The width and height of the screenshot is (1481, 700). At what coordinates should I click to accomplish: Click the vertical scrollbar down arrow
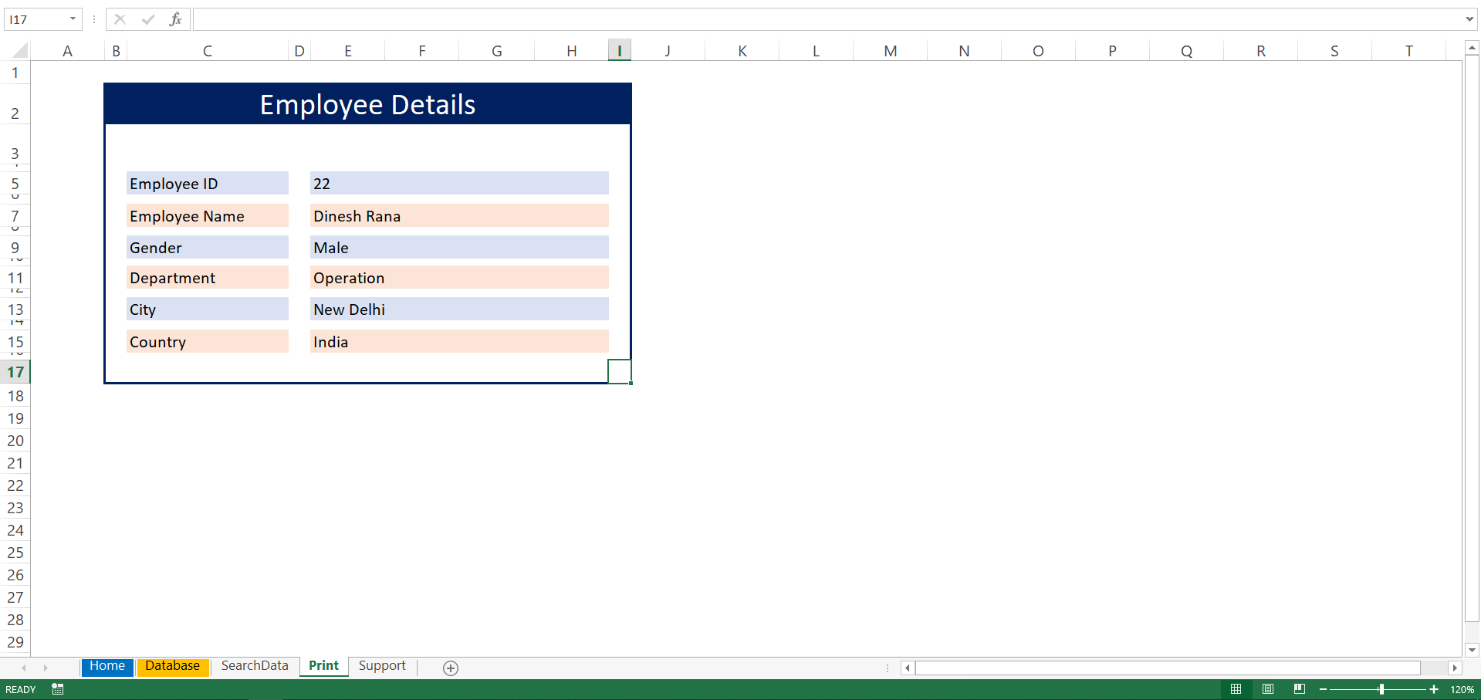coord(1472,650)
